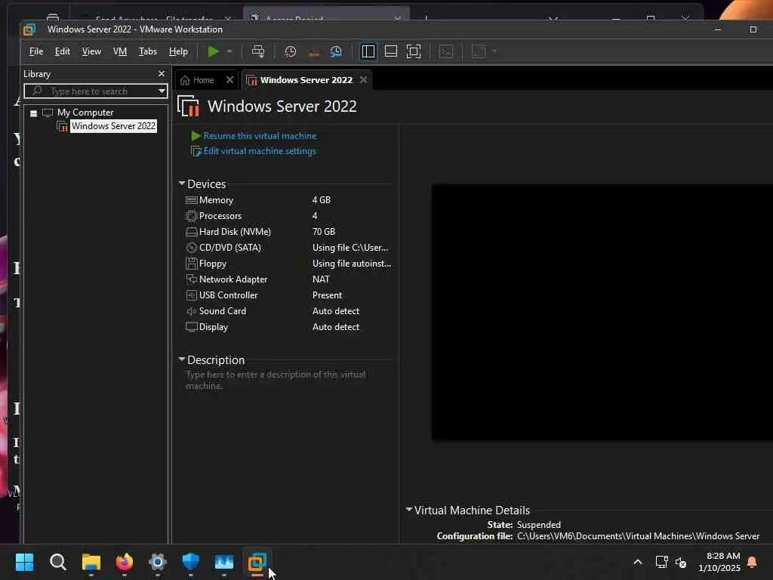773x580 pixels.
Task: Select Windows Server 2022 in library tree
Action: click(x=113, y=126)
